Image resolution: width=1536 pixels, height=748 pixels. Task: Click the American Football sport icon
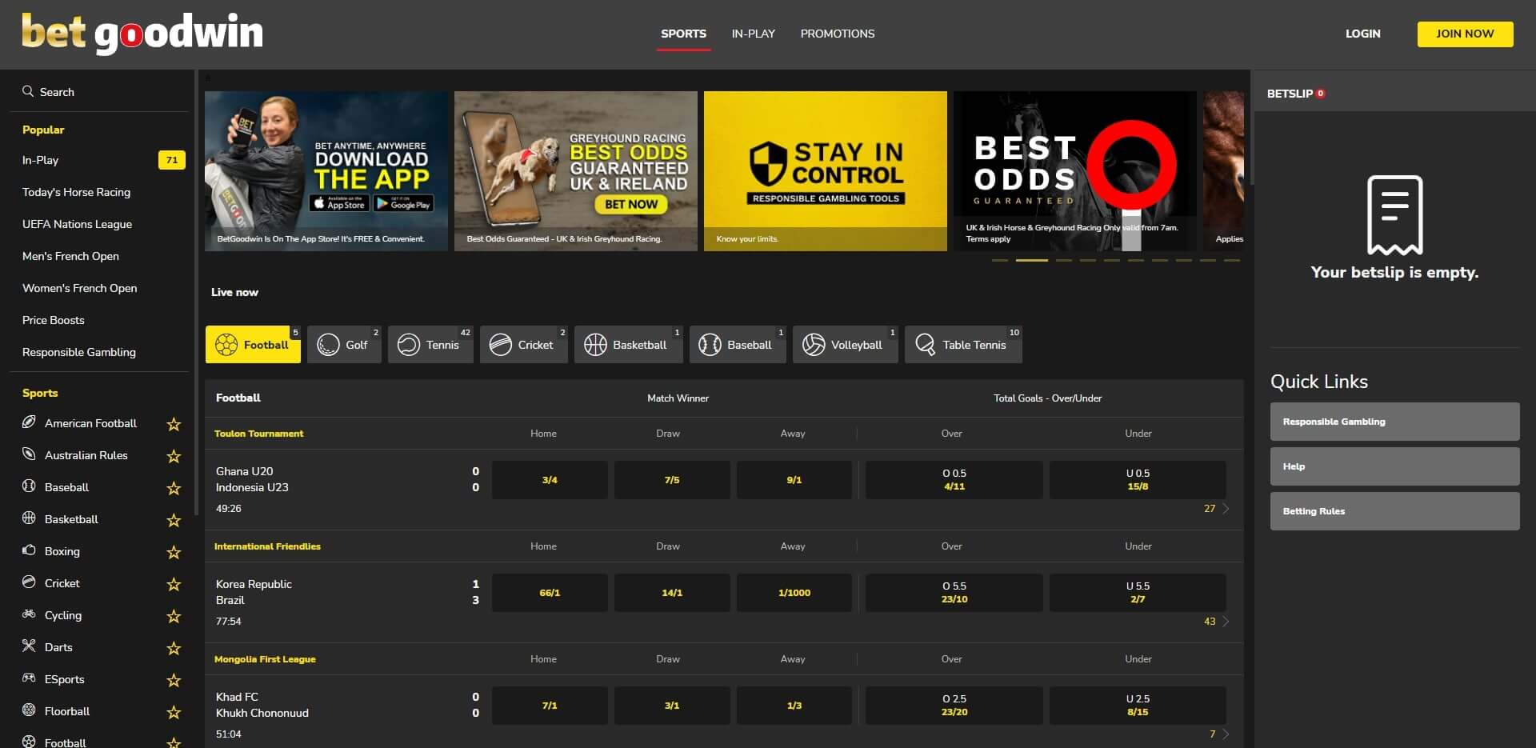29,422
